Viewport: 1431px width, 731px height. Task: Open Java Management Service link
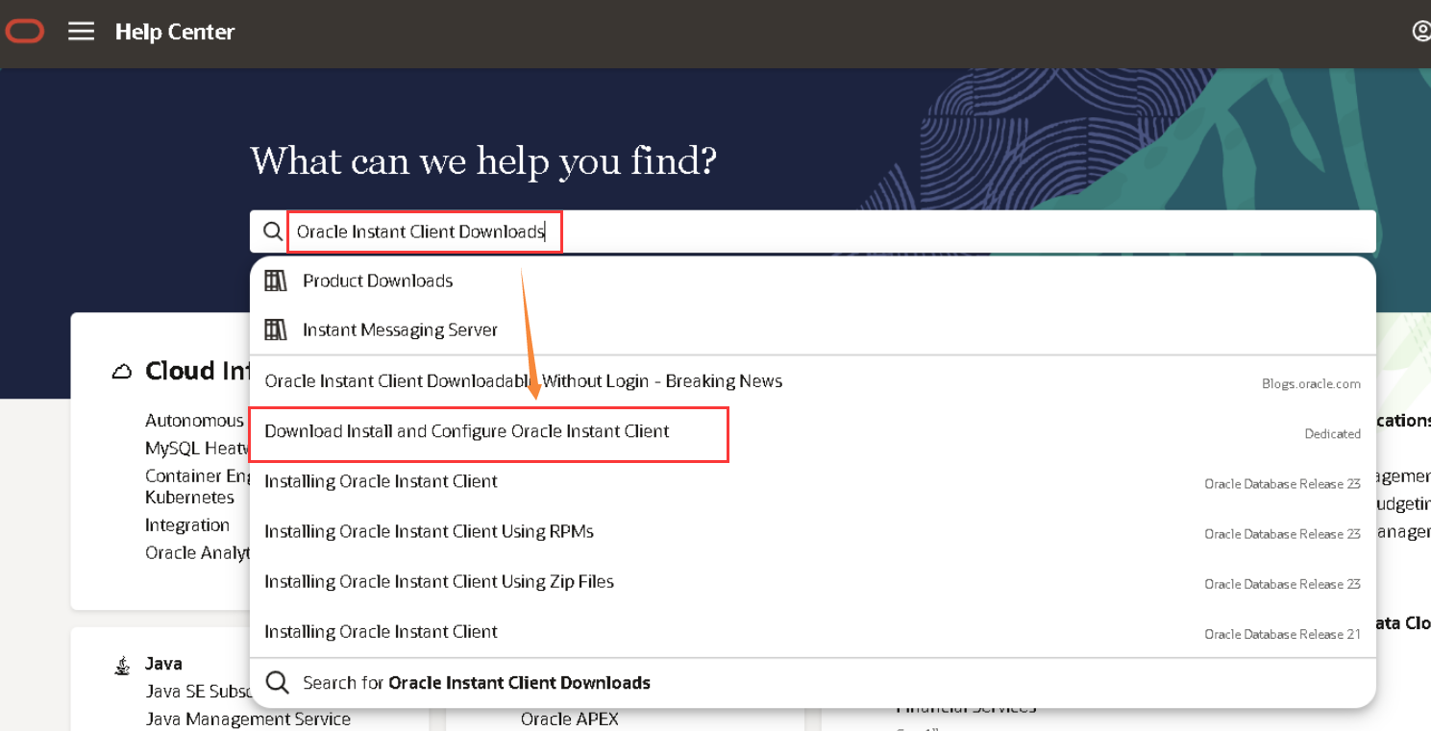pyautogui.click(x=248, y=719)
